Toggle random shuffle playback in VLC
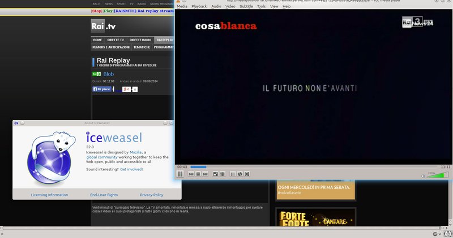This screenshot has height=238, width=453. [x=247, y=174]
